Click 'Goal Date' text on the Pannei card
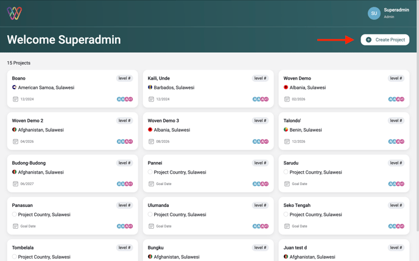The width and height of the screenshot is (419, 261). [x=164, y=184]
